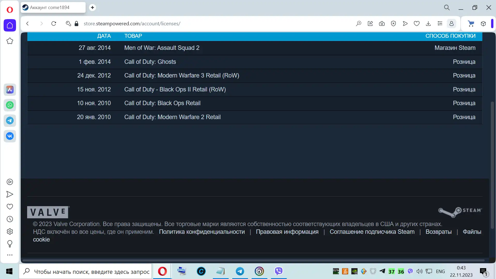Open the profile account icon in toolbar
496x279 pixels.
(x=452, y=24)
